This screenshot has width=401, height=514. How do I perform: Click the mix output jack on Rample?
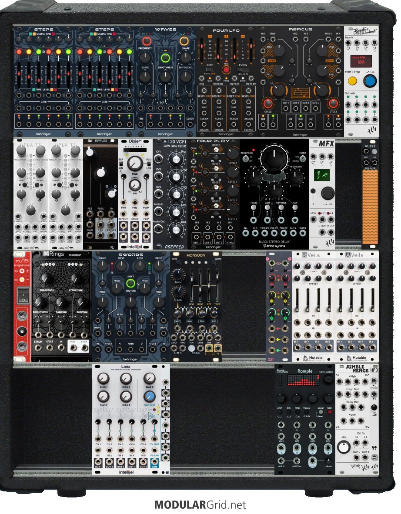pos(312,460)
